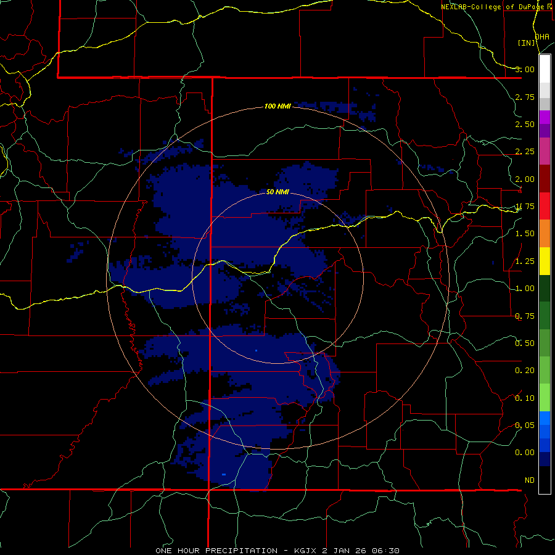555x555 pixels.
Task: Click the 1.00 legend value
Action: click(x=525, y=289)
